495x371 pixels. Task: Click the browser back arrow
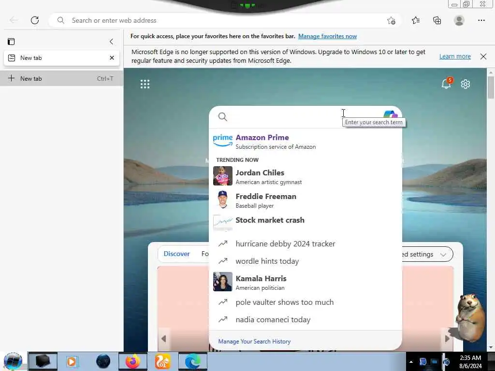pyautogui.click(x=14, y=20)
